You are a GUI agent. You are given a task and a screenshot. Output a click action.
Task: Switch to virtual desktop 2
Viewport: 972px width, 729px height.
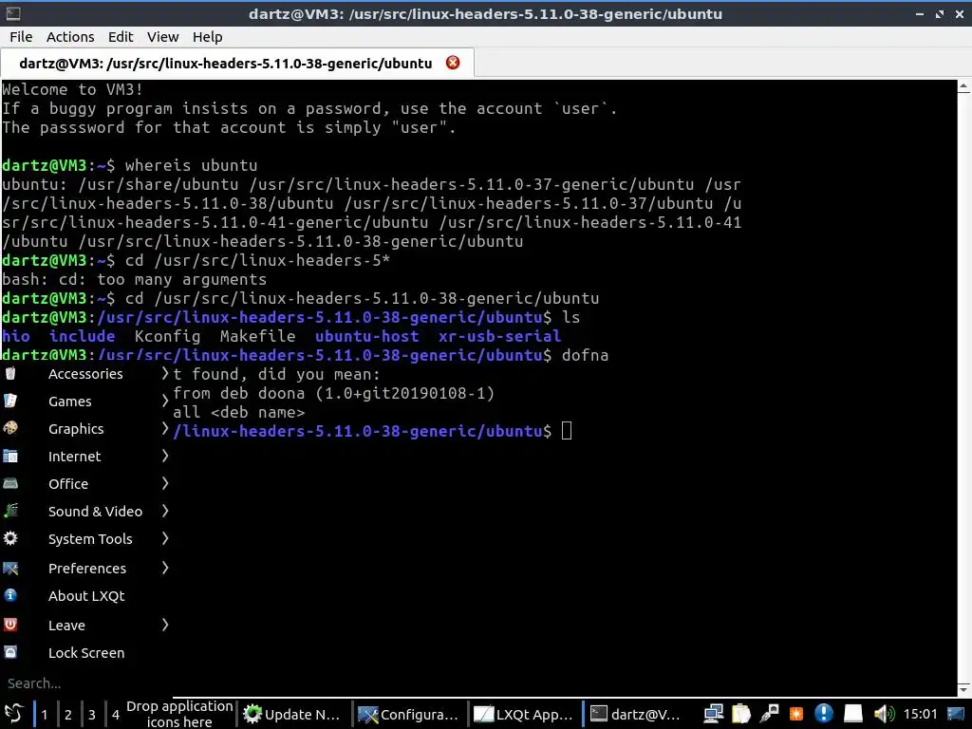tap(68, 714)
